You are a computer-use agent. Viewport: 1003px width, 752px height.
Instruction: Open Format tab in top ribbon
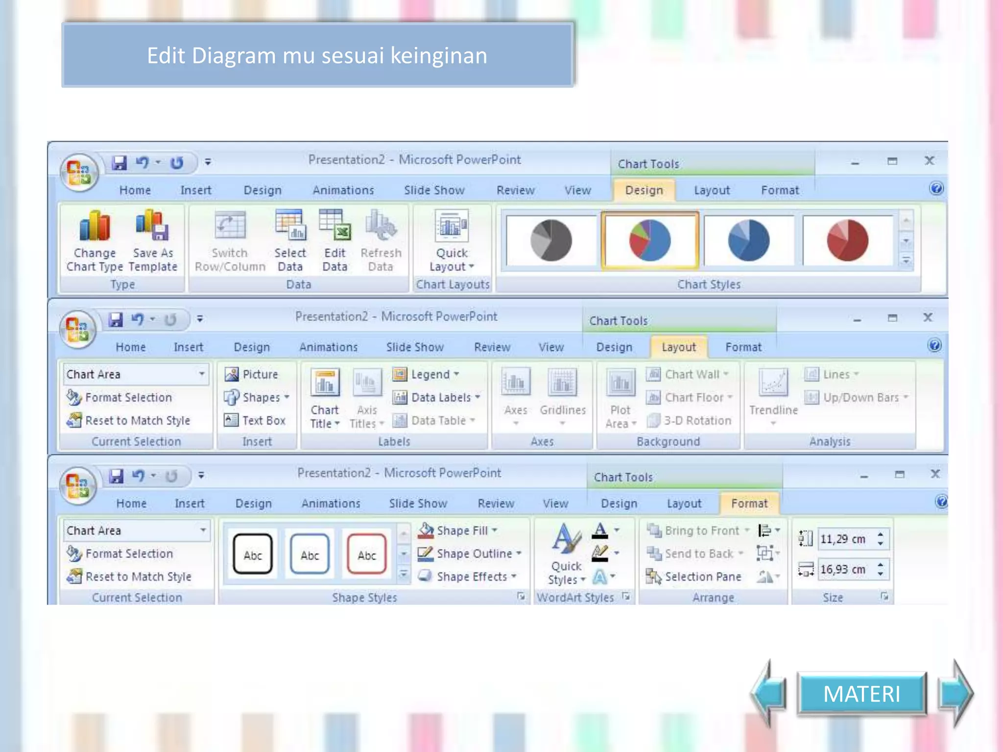coord(780,190)
